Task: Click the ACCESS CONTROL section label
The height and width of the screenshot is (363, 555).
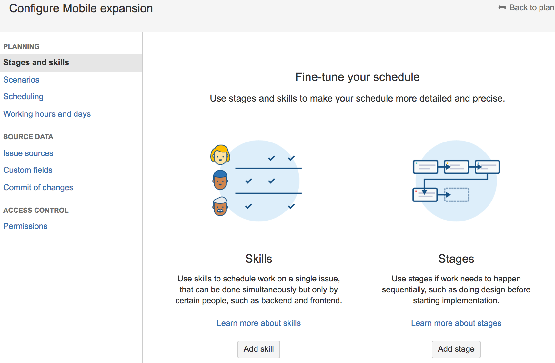Action: (36, 211)
